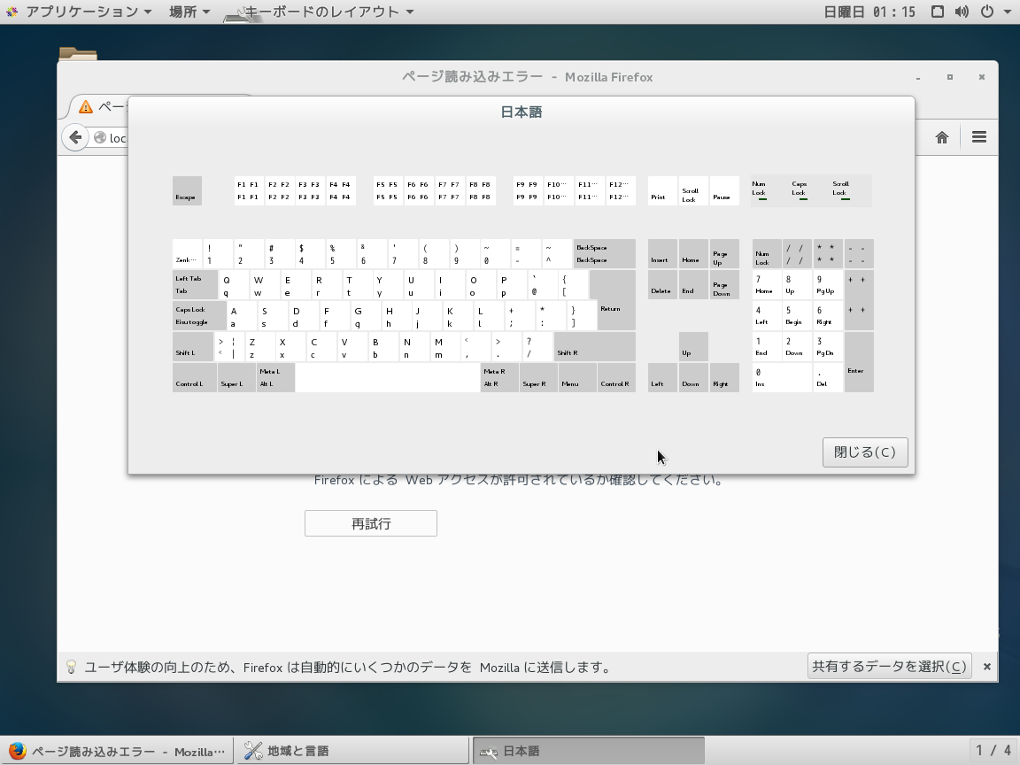This screenshot has width=1020, height=765.
Task: Click the Scroll Lock key near Print
Action: click(x=693, y=190)
